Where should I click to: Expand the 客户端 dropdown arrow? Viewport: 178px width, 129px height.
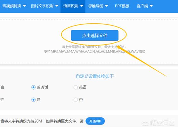click(151, 6)
